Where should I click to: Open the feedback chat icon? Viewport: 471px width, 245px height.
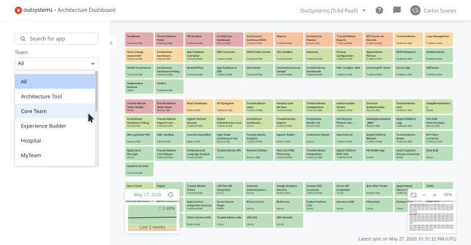coord(397,11)
